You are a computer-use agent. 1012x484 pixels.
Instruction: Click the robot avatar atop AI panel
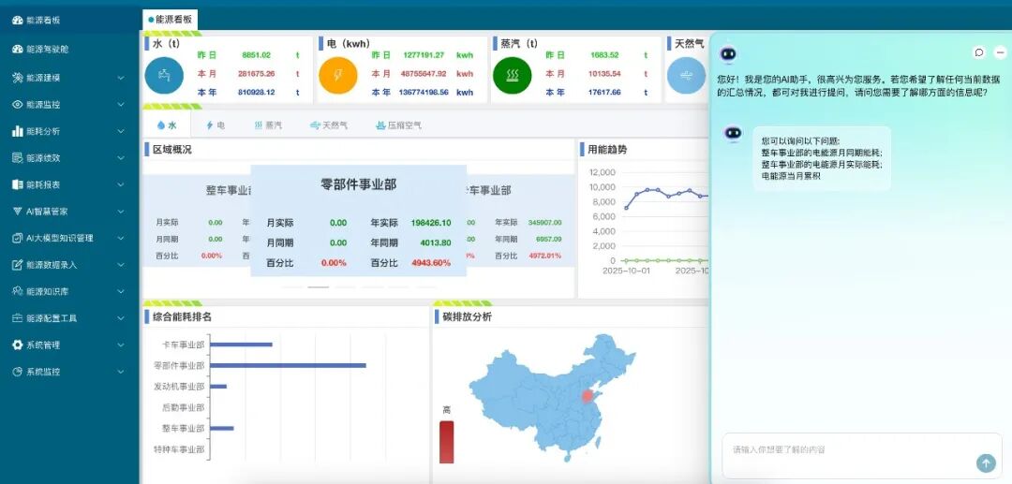click(x=729, y=54)
